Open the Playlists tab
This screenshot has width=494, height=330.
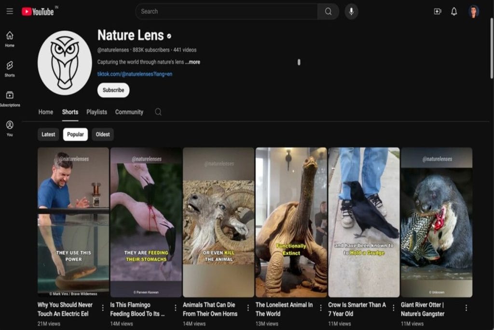coord(96,112)
